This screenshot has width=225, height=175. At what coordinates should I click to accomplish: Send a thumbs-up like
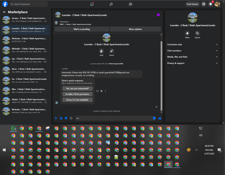pyautogui.click(x=160, y=118)
